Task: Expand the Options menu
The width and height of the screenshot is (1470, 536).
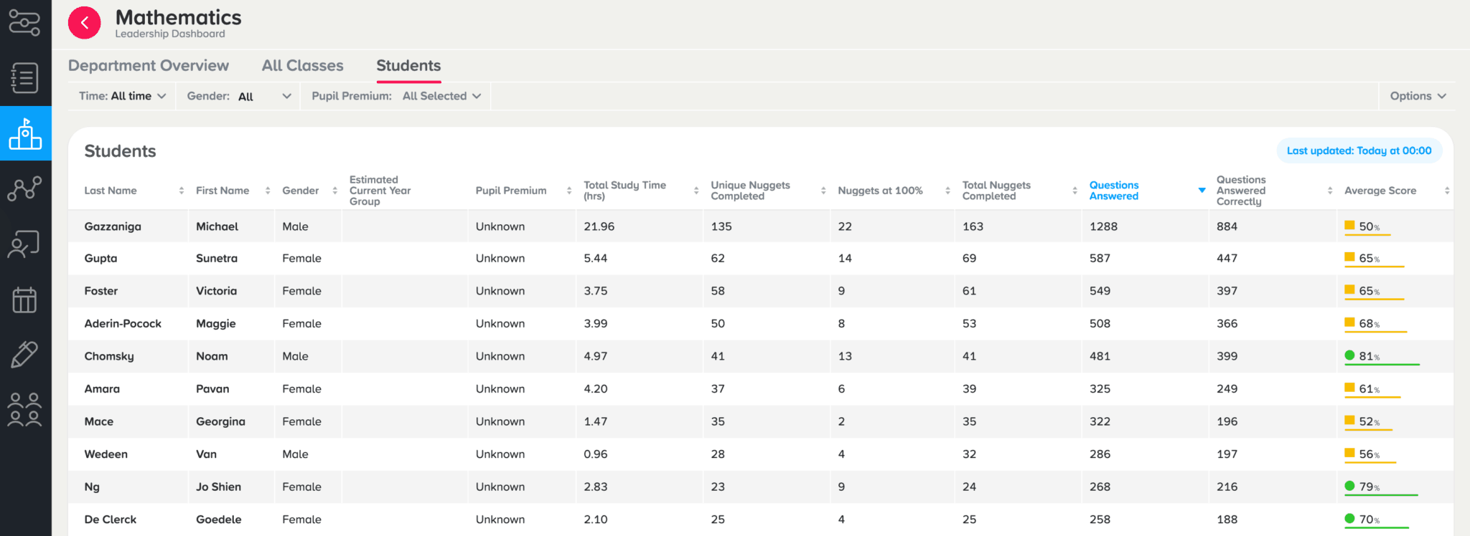Action: pos(1418,96)
